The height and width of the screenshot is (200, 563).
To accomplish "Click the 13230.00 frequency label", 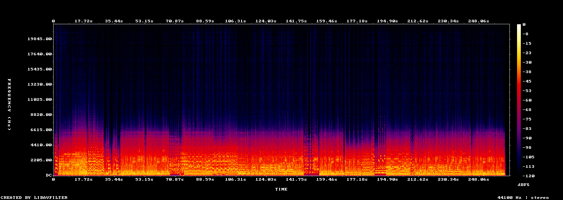I will [x=40, y=84].
